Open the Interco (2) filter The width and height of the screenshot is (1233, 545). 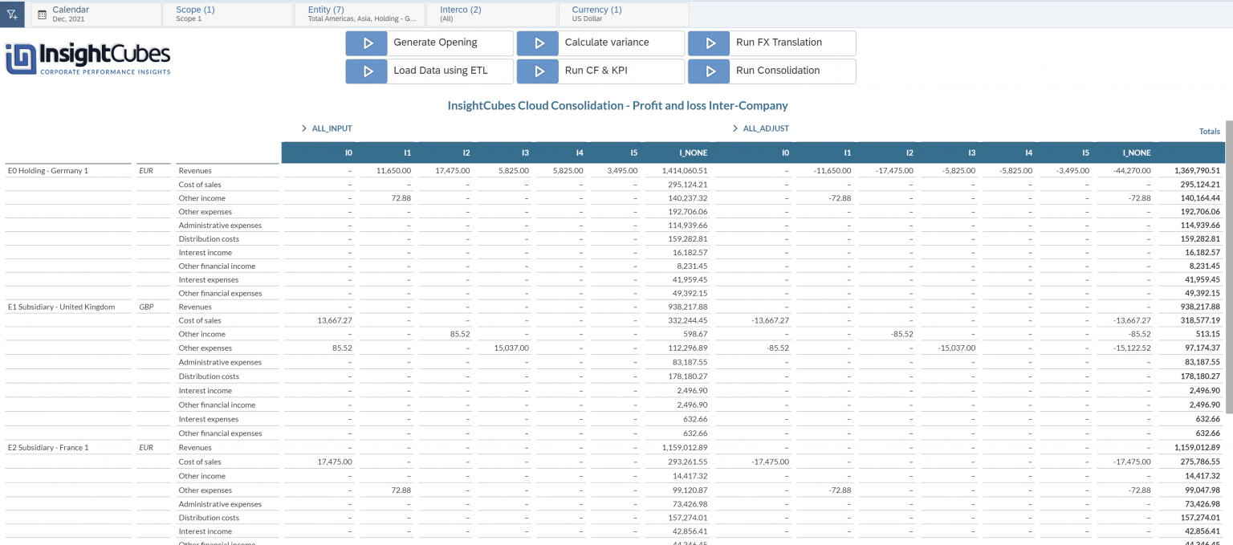491,14
